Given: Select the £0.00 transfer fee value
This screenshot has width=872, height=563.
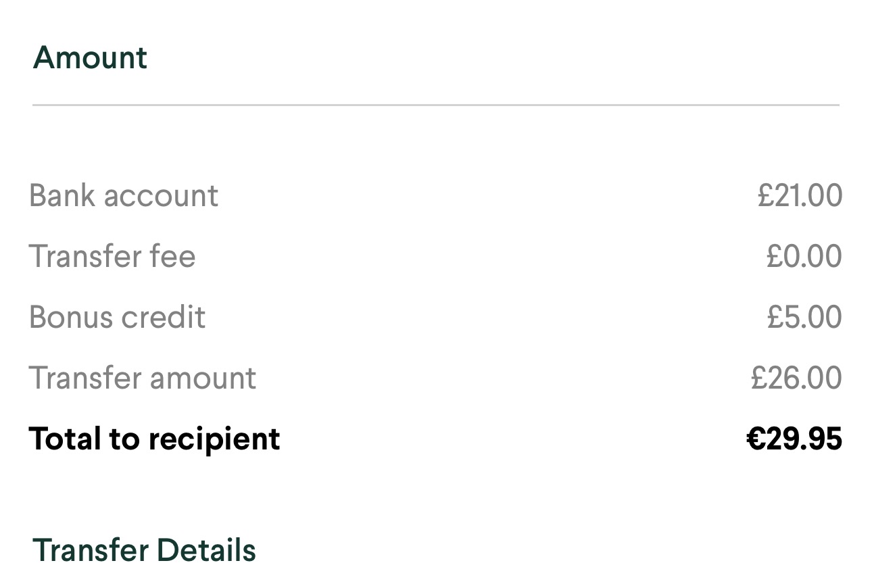Looking at the screenshot, I should 804,256.
